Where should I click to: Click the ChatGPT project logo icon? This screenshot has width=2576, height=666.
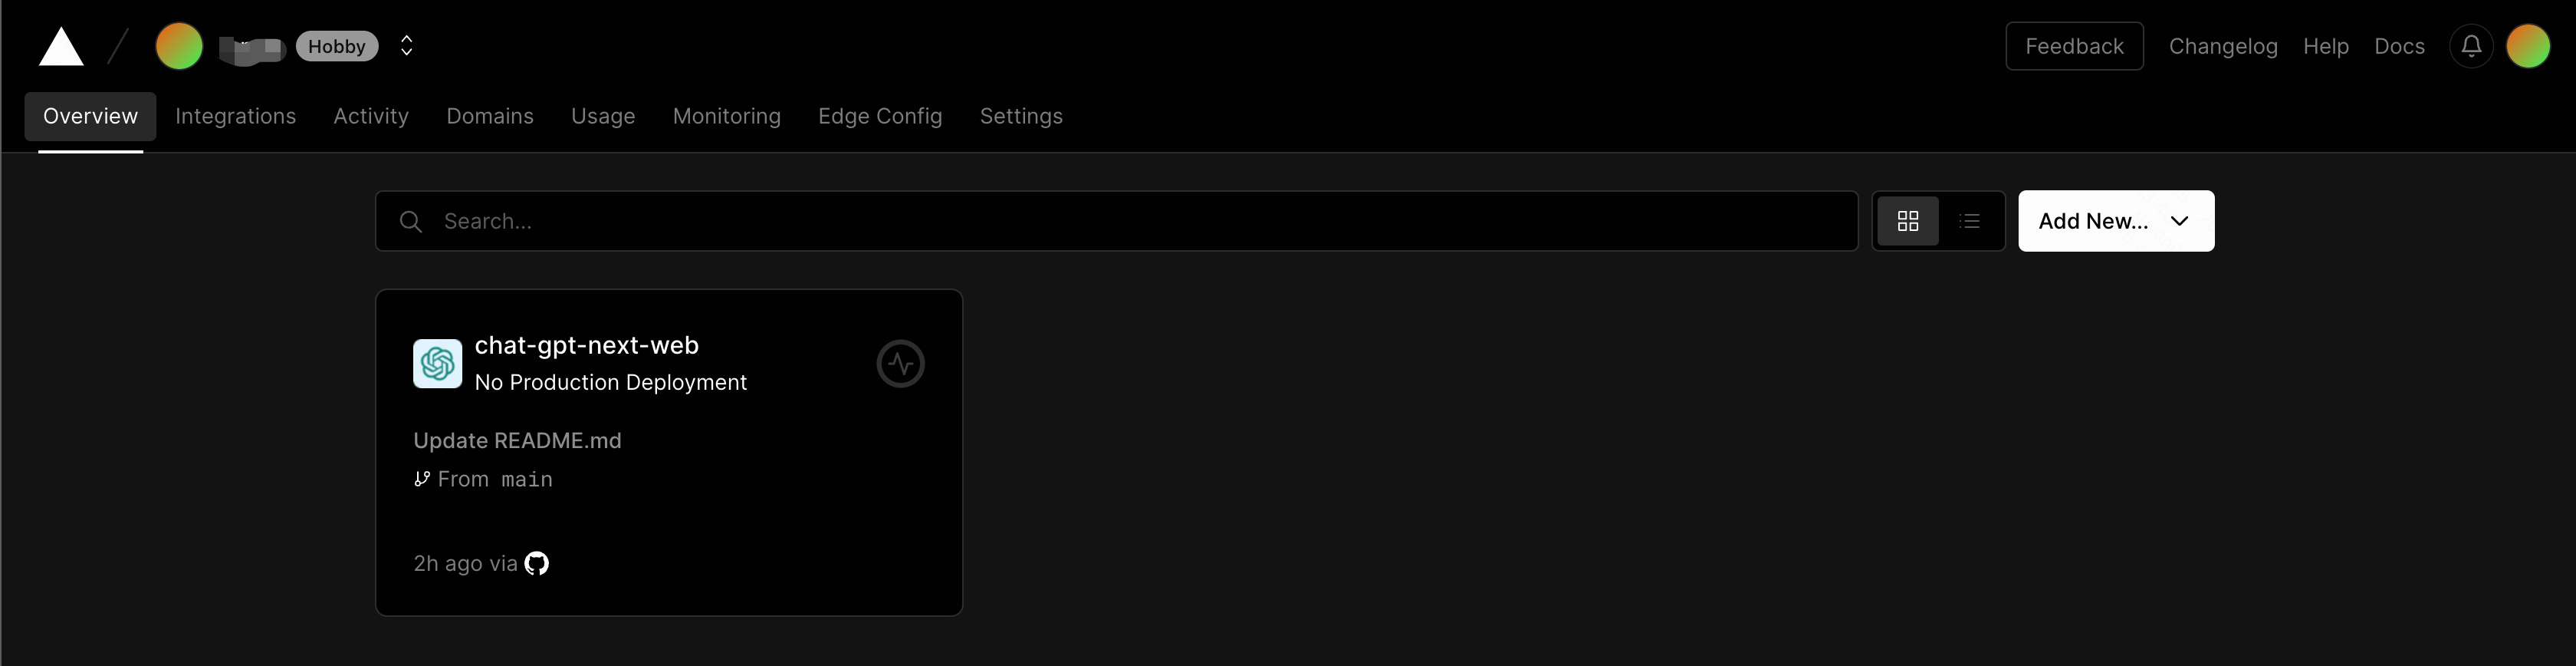point(438,364)
